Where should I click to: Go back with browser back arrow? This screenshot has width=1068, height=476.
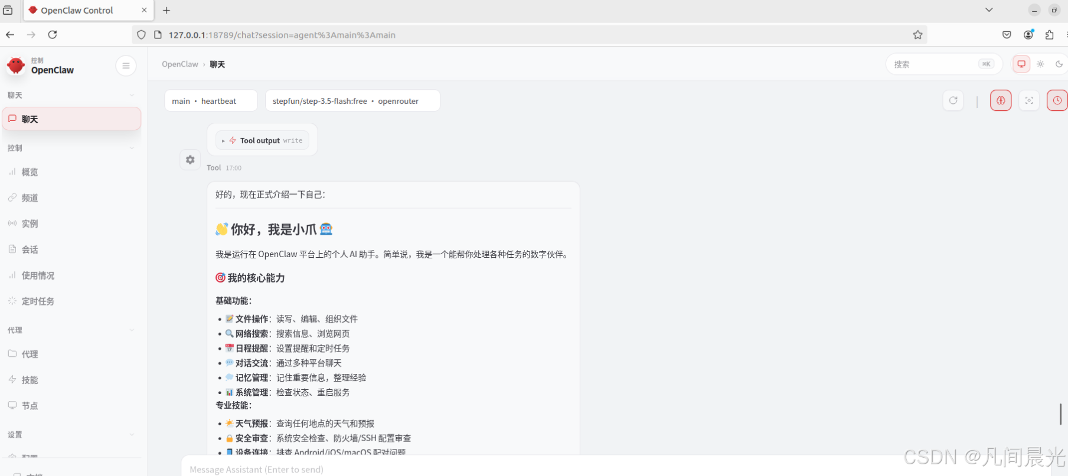(x=10, y=35)
